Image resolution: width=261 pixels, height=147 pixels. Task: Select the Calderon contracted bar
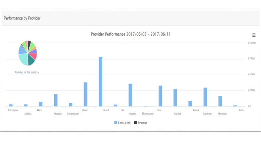pyautogui.click(x=205, y=97)
